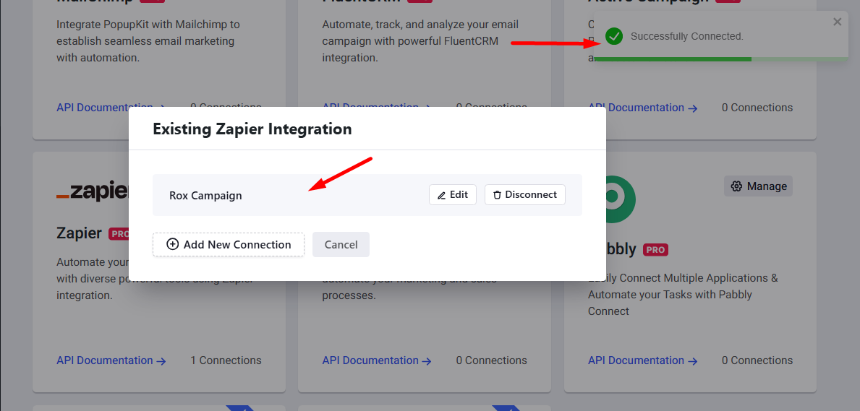Select the Rox Campaign connection name
The width and height of the screenshot is (860, 411).
click(205, 196)
